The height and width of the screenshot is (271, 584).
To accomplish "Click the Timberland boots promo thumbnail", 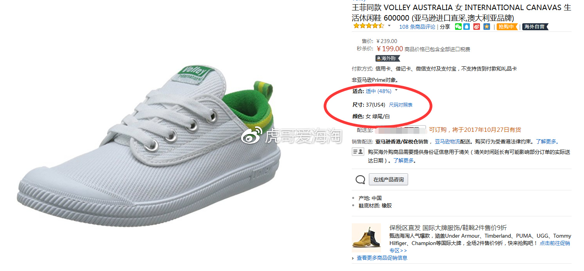I will (x=366, y=238).
